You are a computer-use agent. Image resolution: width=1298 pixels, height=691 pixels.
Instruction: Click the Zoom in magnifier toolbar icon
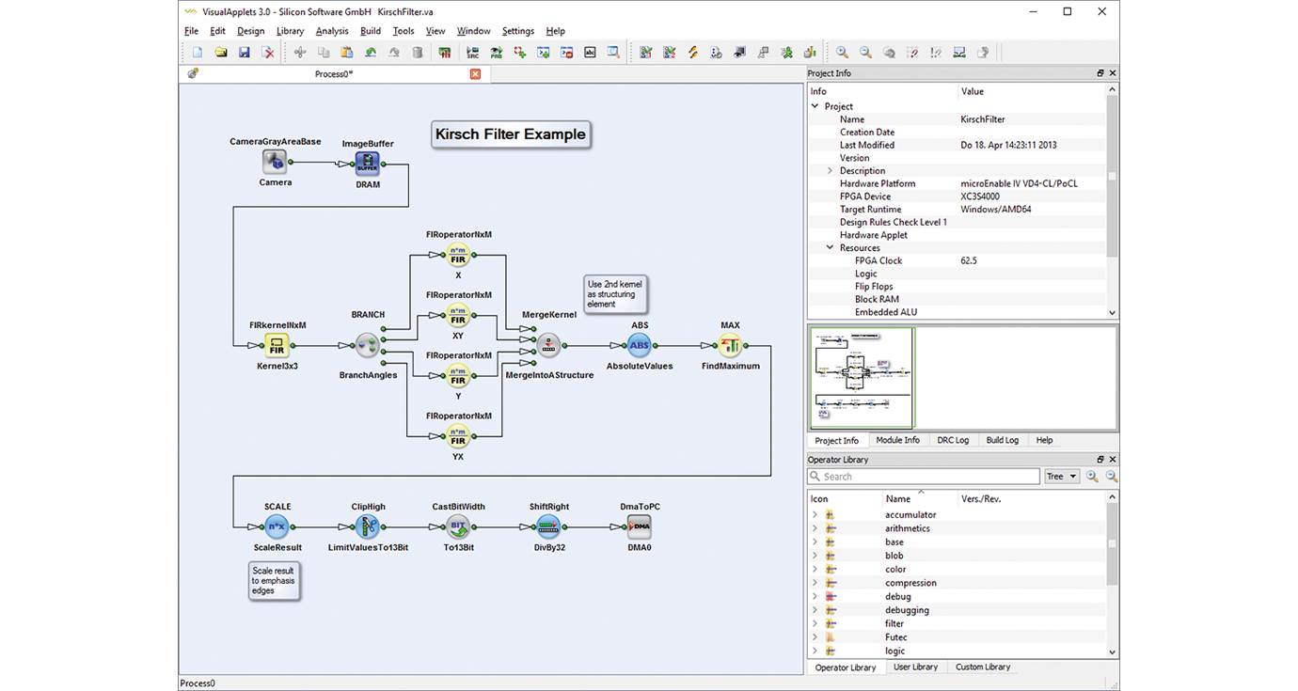click(x=842, y=53)
